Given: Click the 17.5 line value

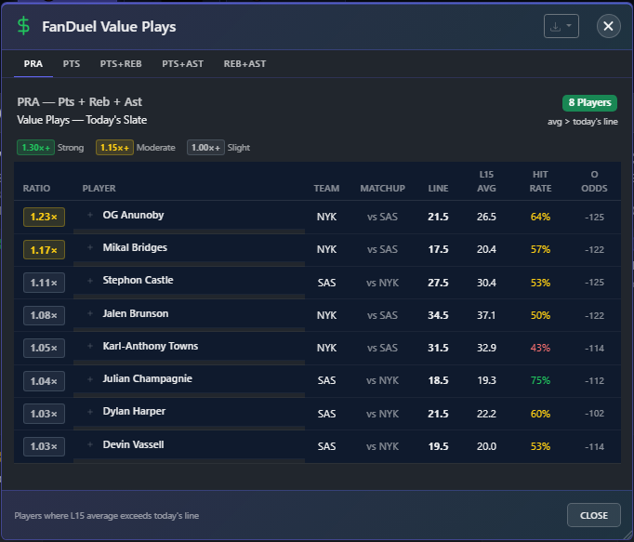Looking at the screenshot, I should [438, 249].
